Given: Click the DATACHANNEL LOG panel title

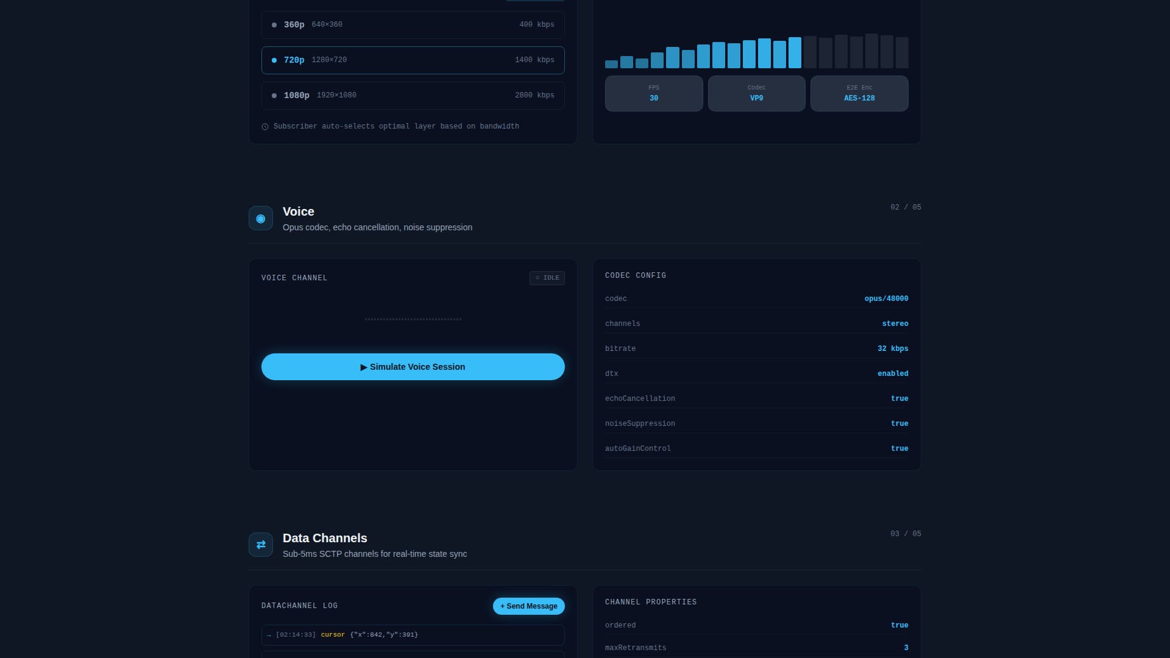Looking at the screenshot, I should [299, 606].
